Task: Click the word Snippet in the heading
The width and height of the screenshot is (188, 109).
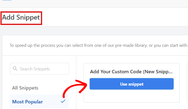Action: click(x=28, y=18)
